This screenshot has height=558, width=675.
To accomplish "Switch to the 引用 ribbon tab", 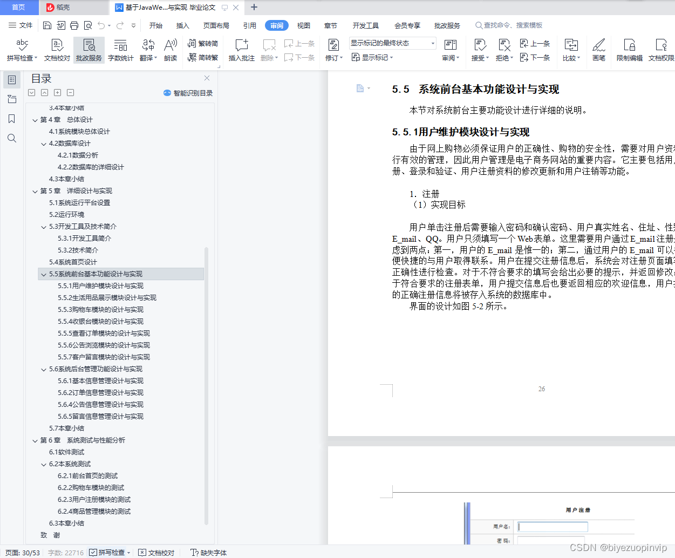I will click(249, 25).
